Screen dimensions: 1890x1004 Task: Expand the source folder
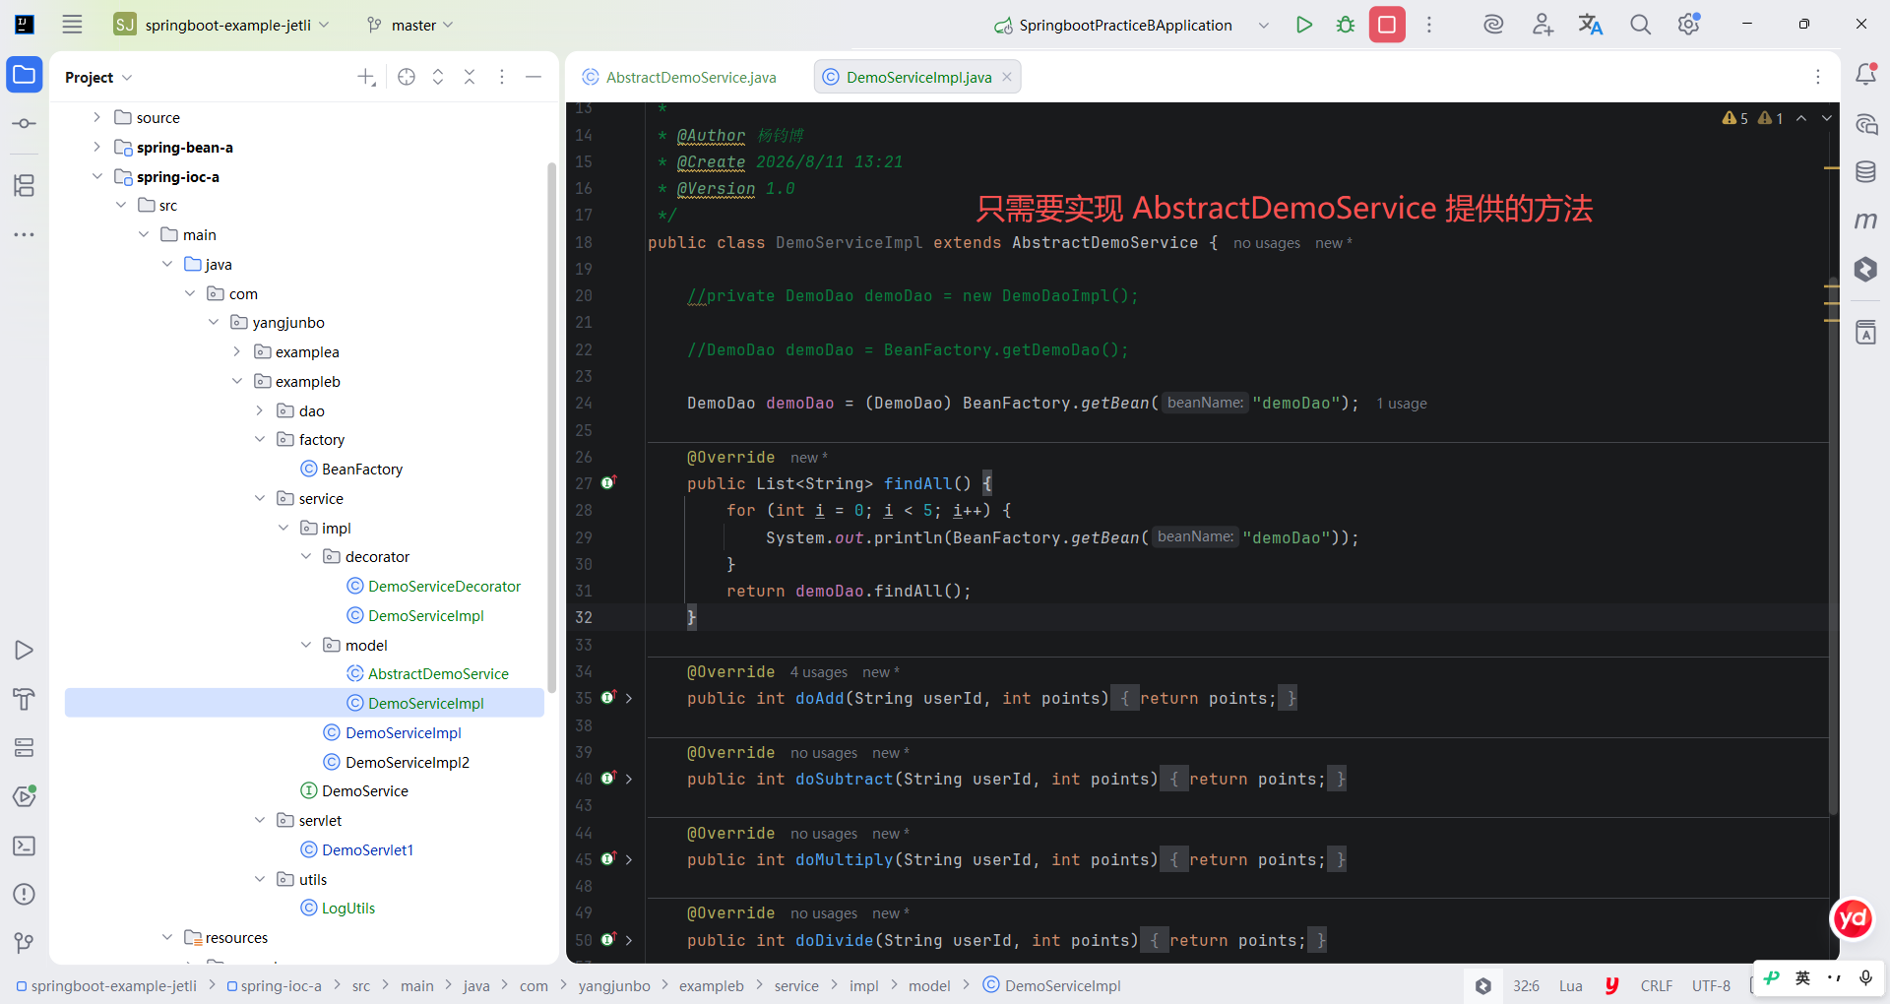pos(96,117)
